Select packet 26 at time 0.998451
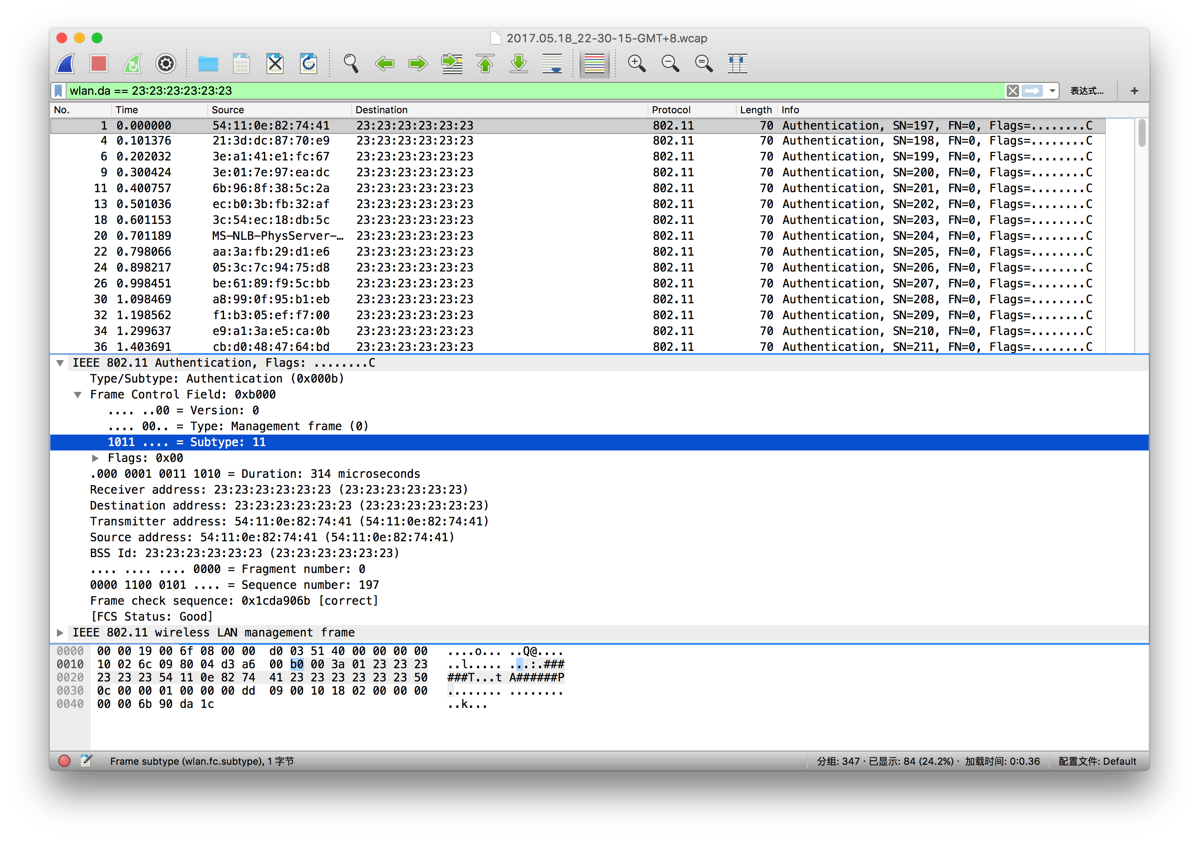This screenshot has height=841, width=1199. [x=577, y=284]
